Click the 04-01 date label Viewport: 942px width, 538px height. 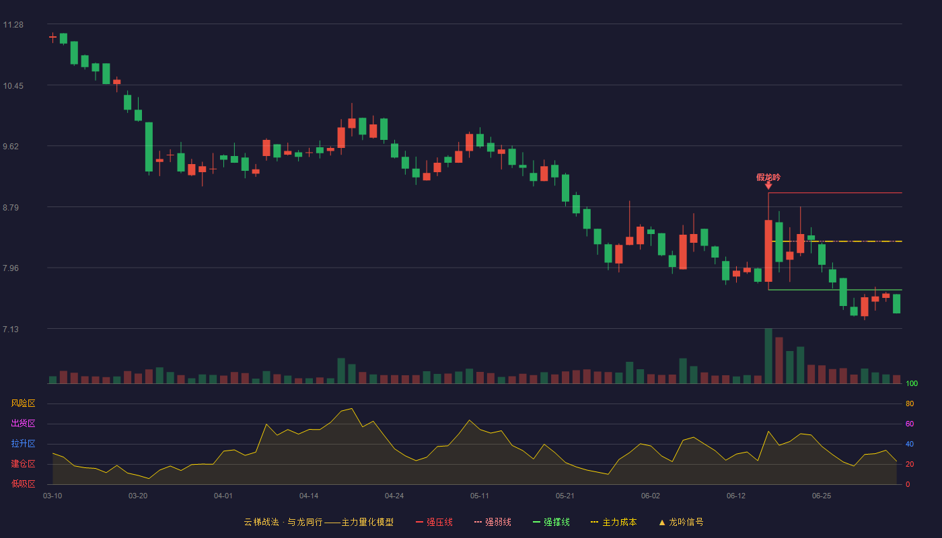click(x=223, y=496)
